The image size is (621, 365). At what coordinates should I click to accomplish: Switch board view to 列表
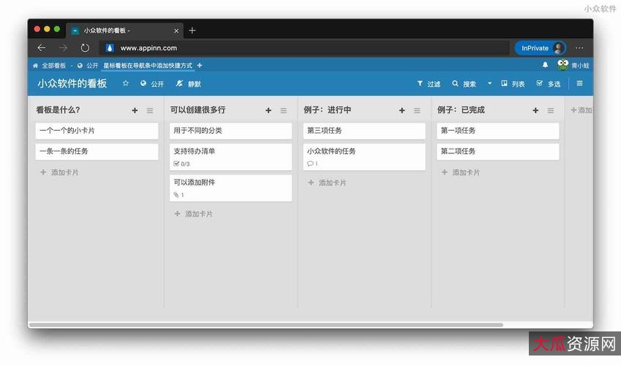(513, 83)
